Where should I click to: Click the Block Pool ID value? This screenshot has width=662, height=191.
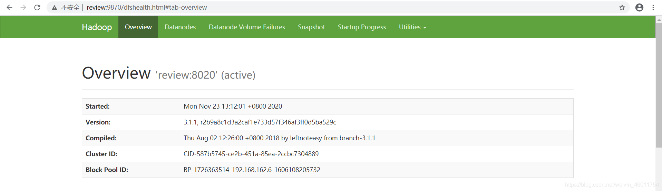pyautogui.click(x=252, y=170)
